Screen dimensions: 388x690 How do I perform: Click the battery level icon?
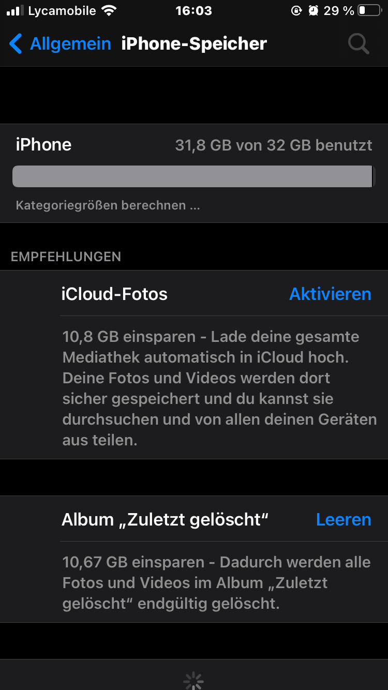click(369, 11)
